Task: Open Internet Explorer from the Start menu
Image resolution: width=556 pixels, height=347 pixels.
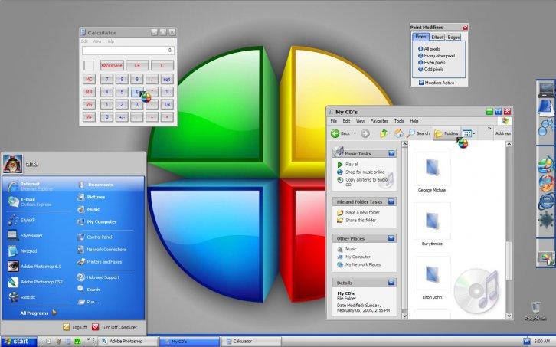Action: (x=30, y=186)
